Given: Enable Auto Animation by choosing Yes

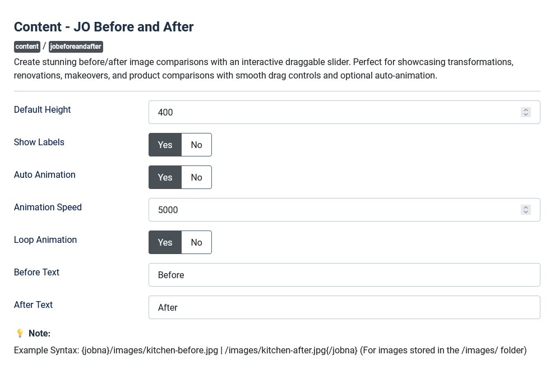Looking at the screenshot, I should (165, 177).
